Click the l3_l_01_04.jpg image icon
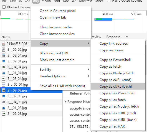 coord(4,73)
